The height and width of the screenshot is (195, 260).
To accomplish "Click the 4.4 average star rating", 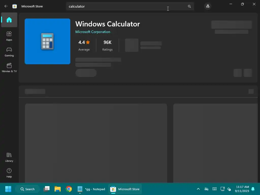I will (84, 45).
